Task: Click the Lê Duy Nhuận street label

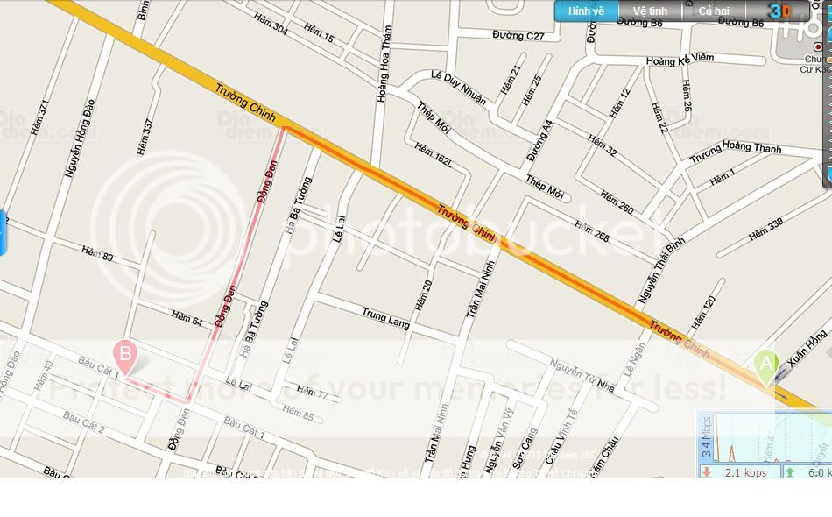Action: coord(458,88)
